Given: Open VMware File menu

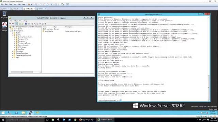Looking at the screenshot, I should click(x=2, y=4).
